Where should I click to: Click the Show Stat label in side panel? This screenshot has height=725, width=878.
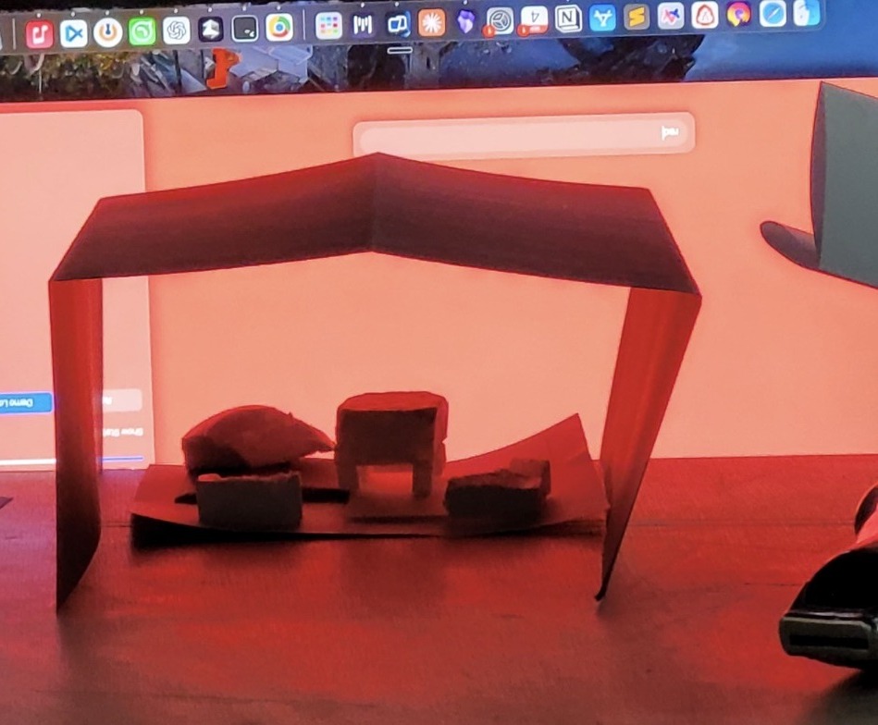click(x=124, y=432)
